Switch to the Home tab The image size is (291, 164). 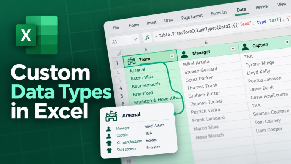[x=134, y=25]
